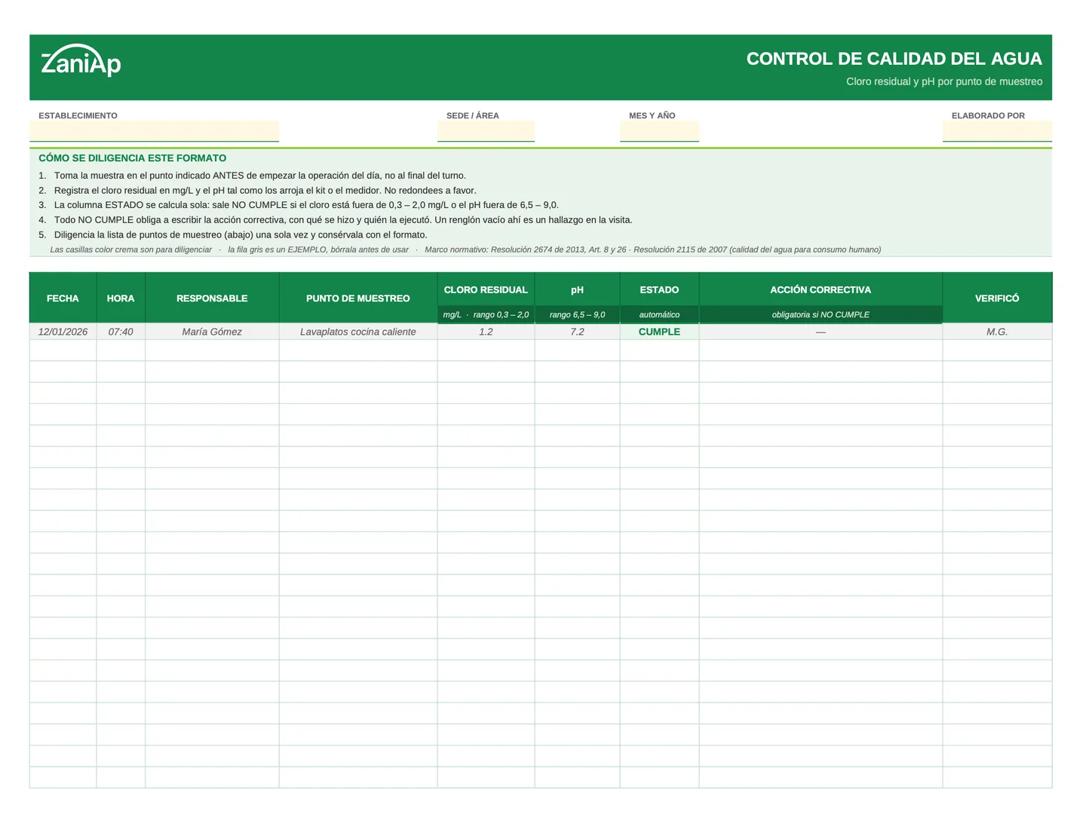Select the FECHA column header
1086x839 pixels.
point(63,299)
